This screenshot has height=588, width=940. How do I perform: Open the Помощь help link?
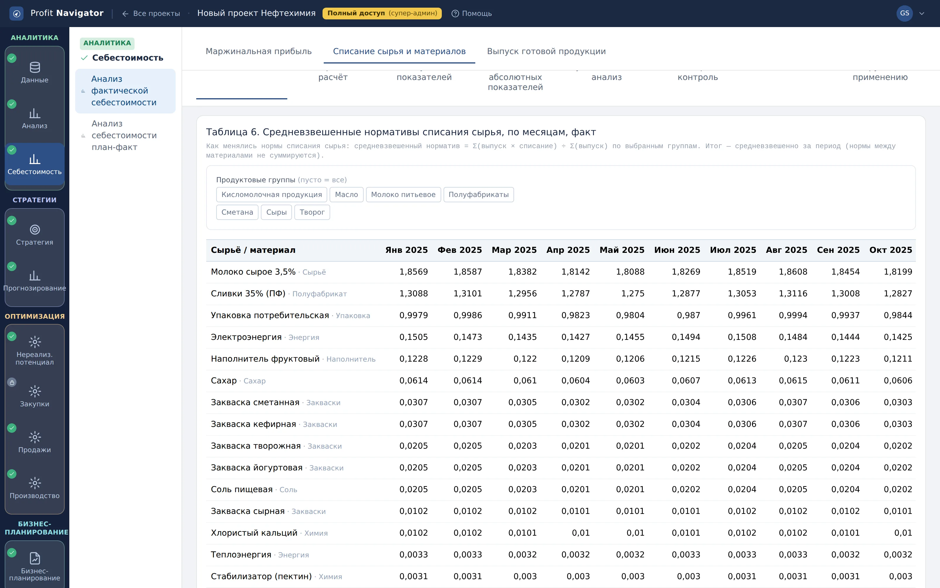(471, 13)
